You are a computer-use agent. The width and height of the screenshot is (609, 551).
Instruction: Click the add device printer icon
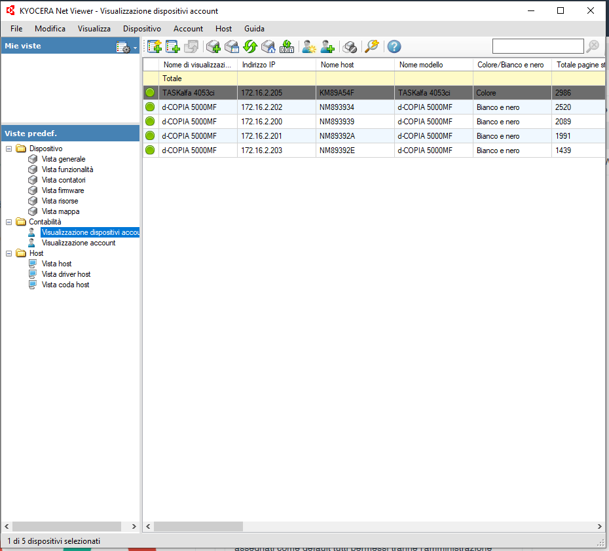coord(213,46)
